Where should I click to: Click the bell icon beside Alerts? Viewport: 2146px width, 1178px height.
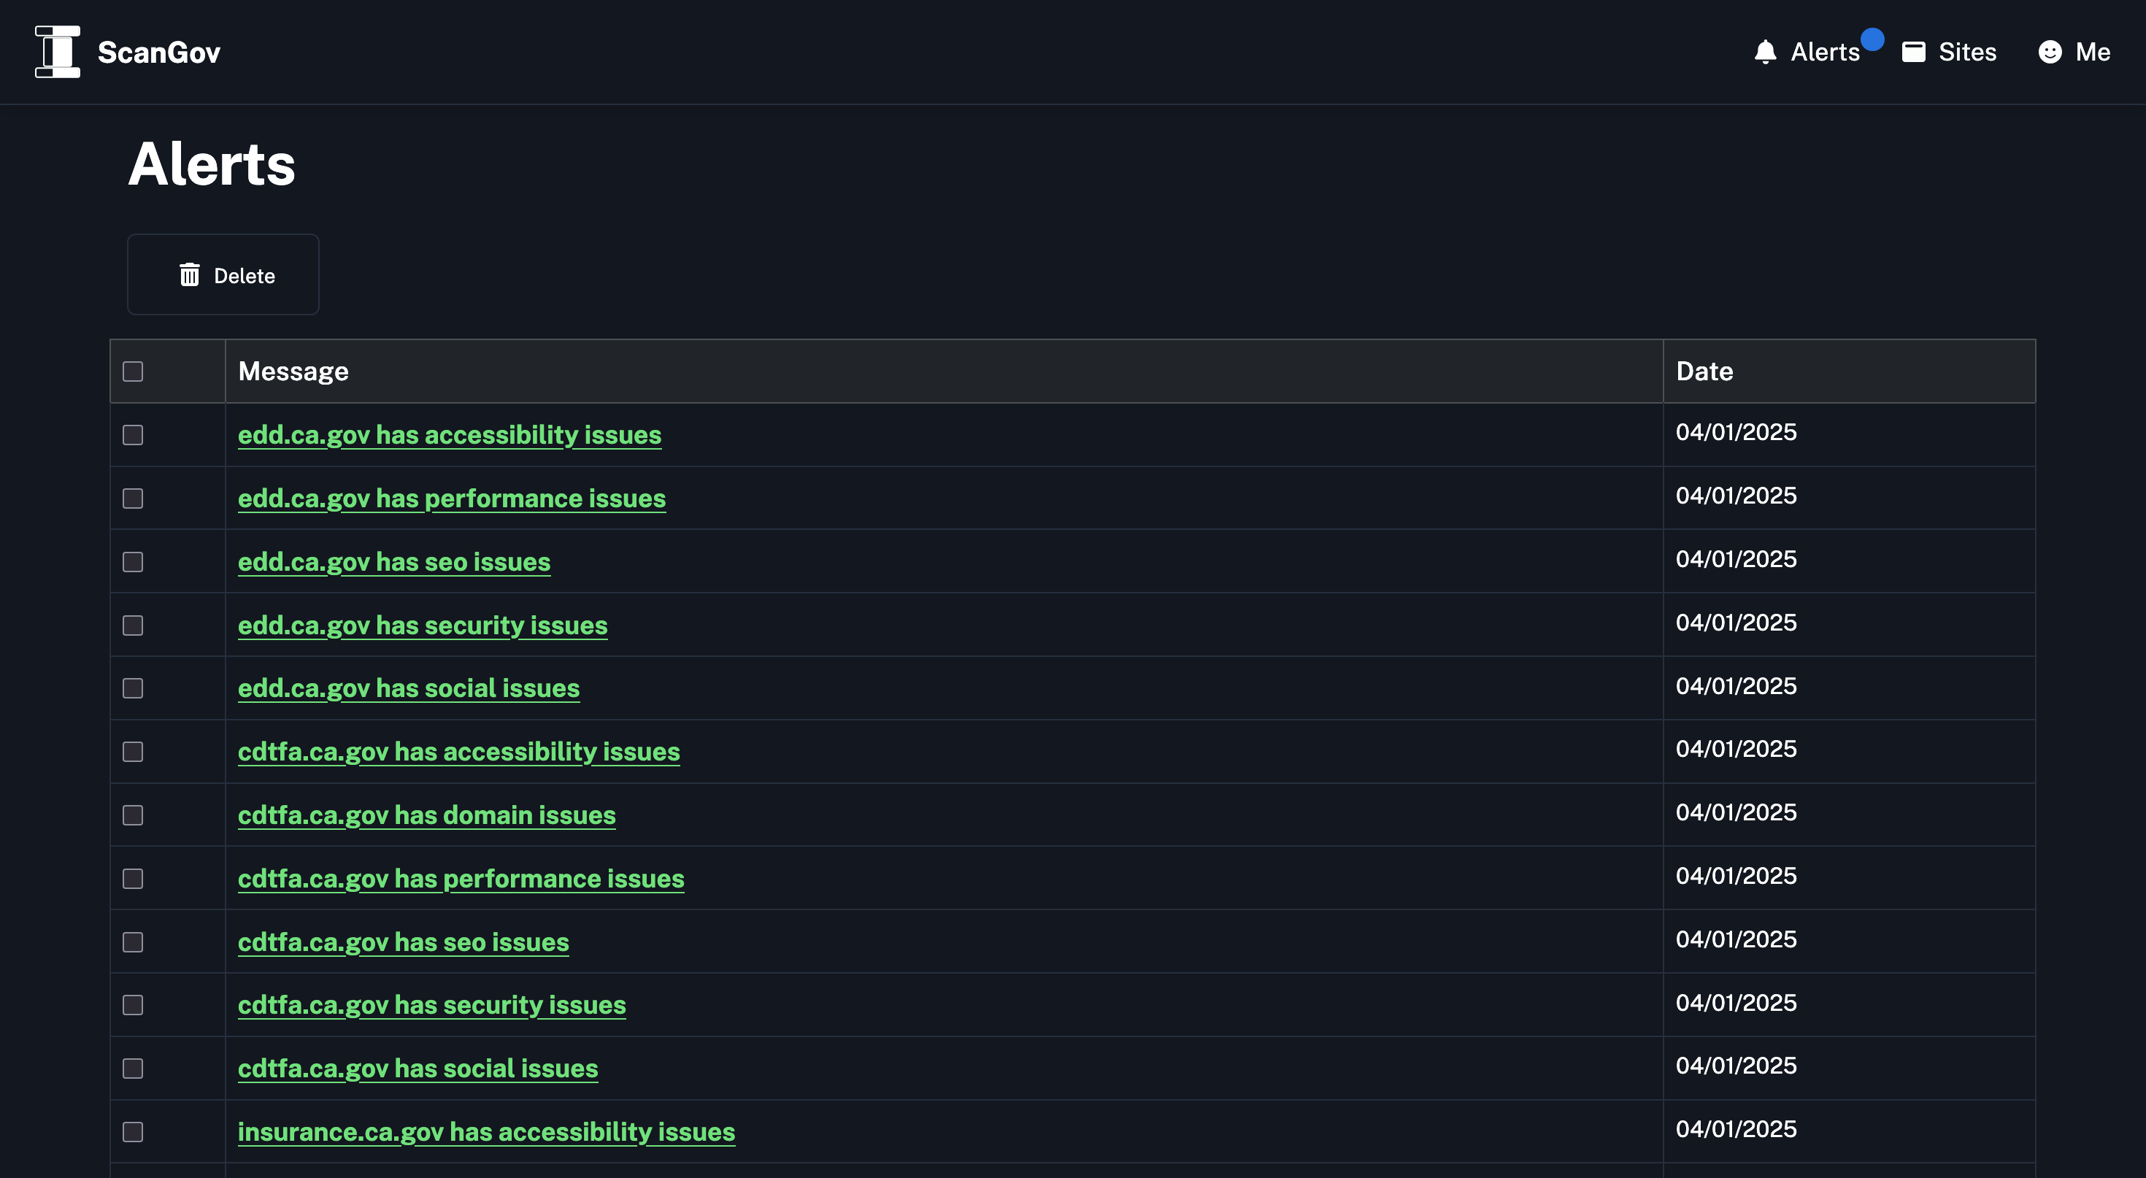[x=1764, y=52]
